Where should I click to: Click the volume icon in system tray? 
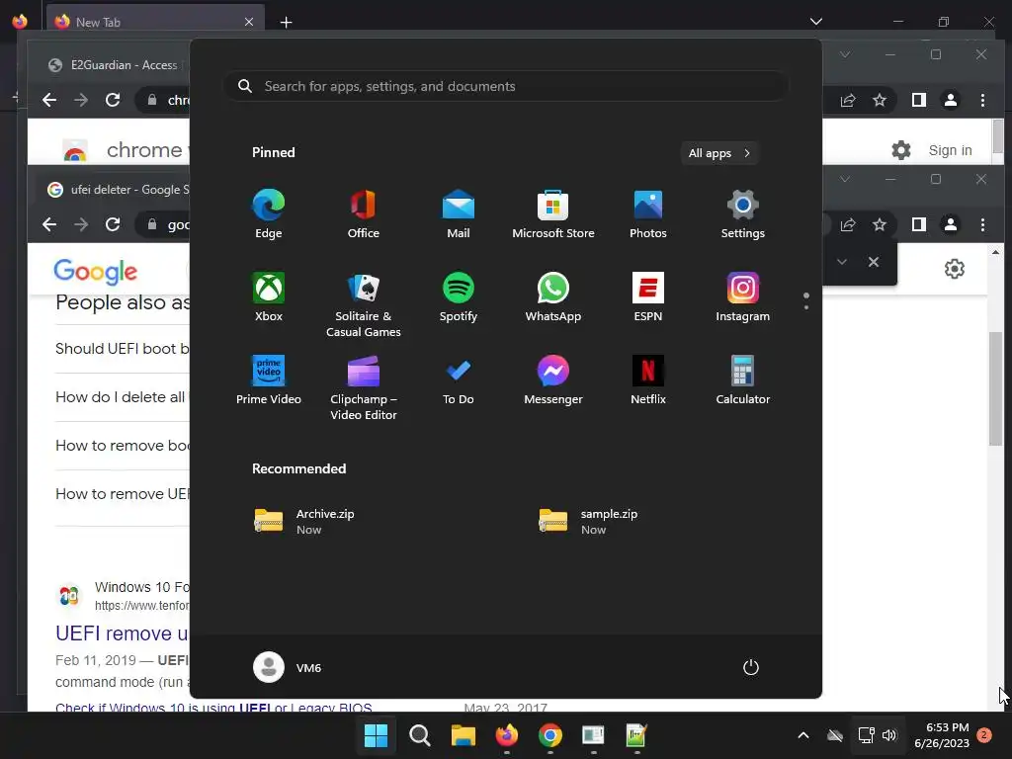point(889,735)
